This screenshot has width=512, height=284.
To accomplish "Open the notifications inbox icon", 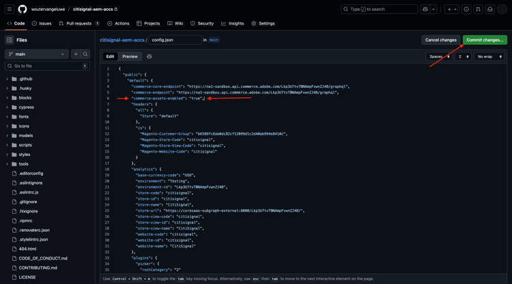I will click(489, 9).
